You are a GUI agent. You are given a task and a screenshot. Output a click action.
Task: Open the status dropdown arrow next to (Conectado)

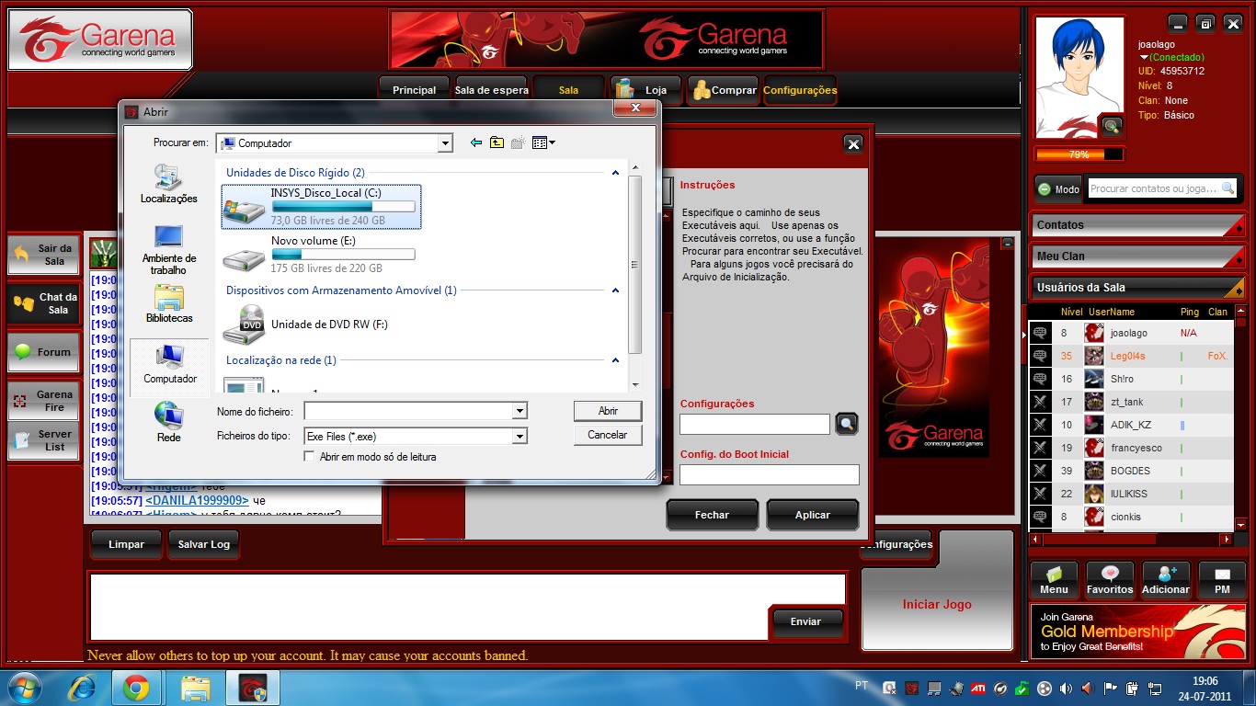coord(1143,58)
